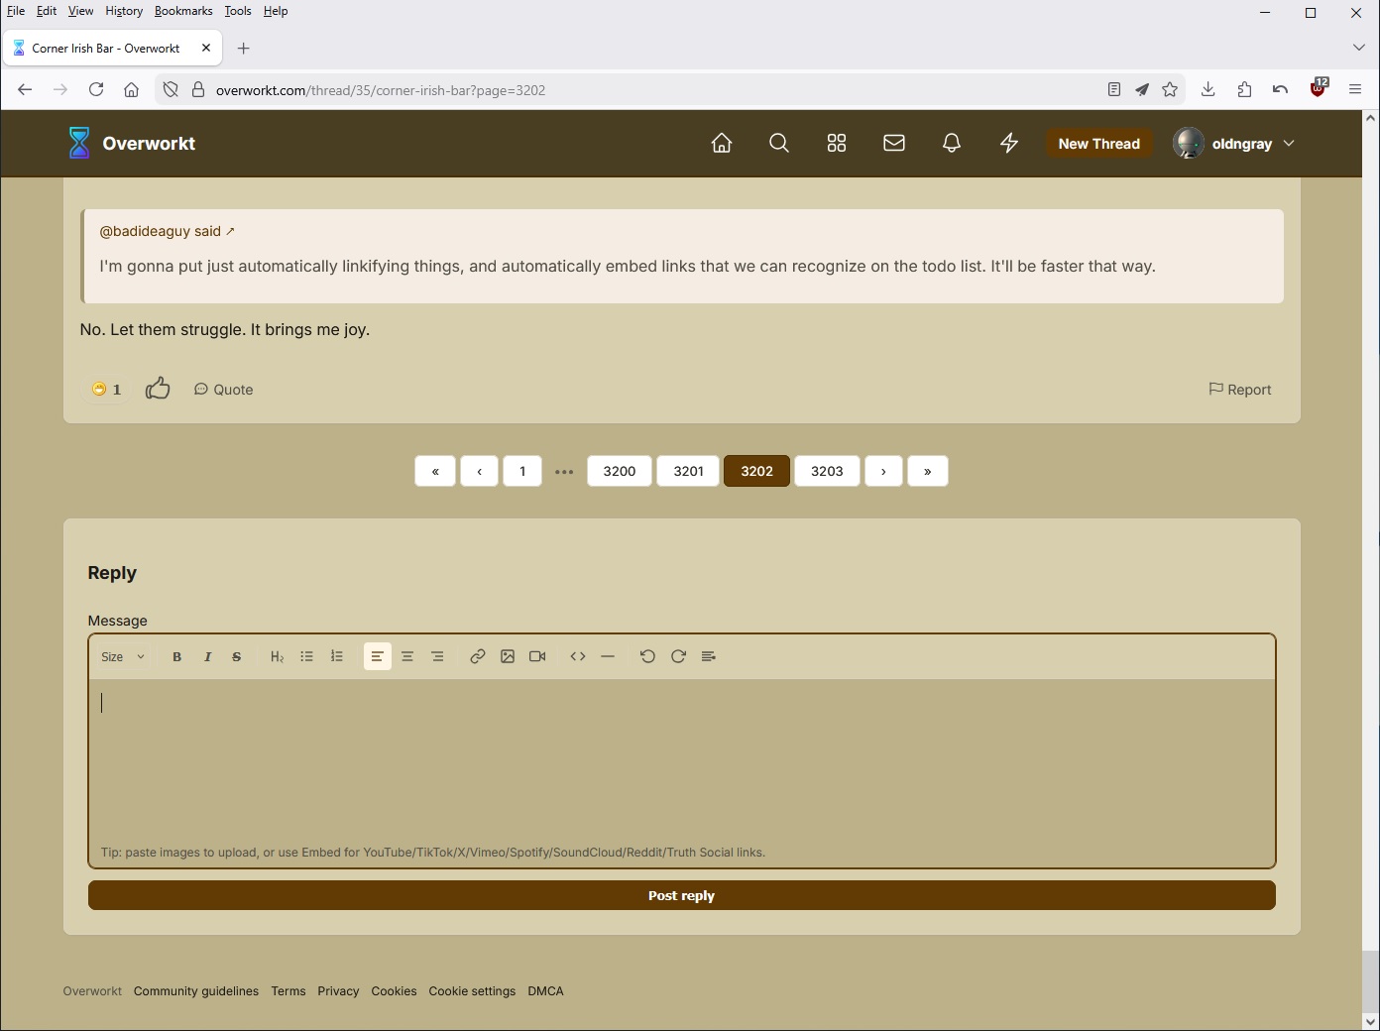The height and width of the screenshot is (1031, 1380).
Task: Open the Bookmarks menu
Action: (x=183, y=11)
